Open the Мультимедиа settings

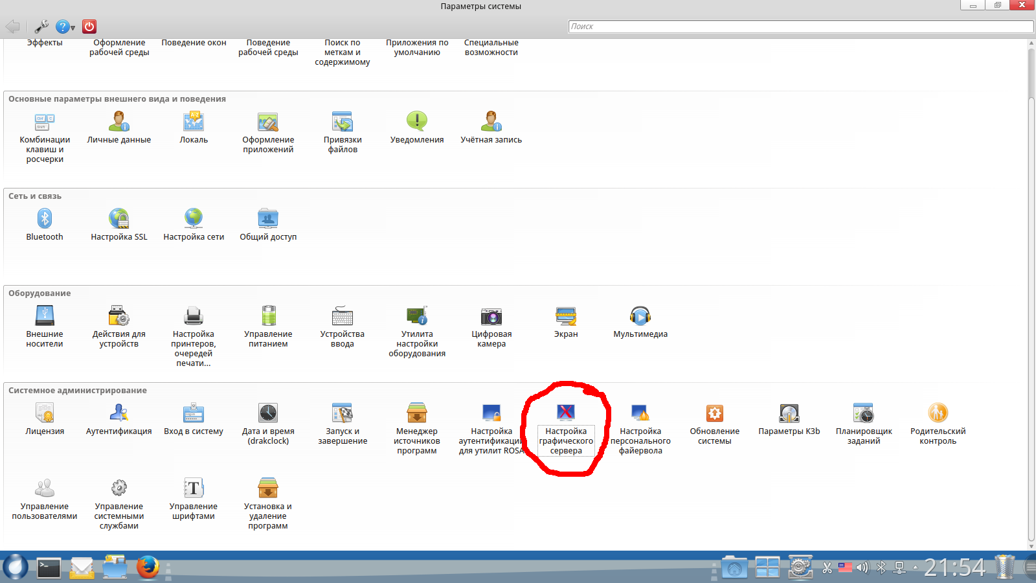pos(640,323)
